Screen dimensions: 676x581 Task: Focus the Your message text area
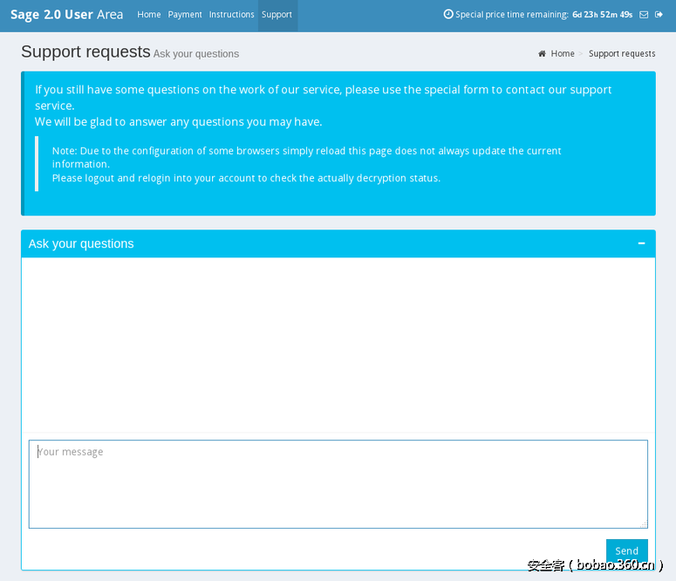[x=338, y=484]
